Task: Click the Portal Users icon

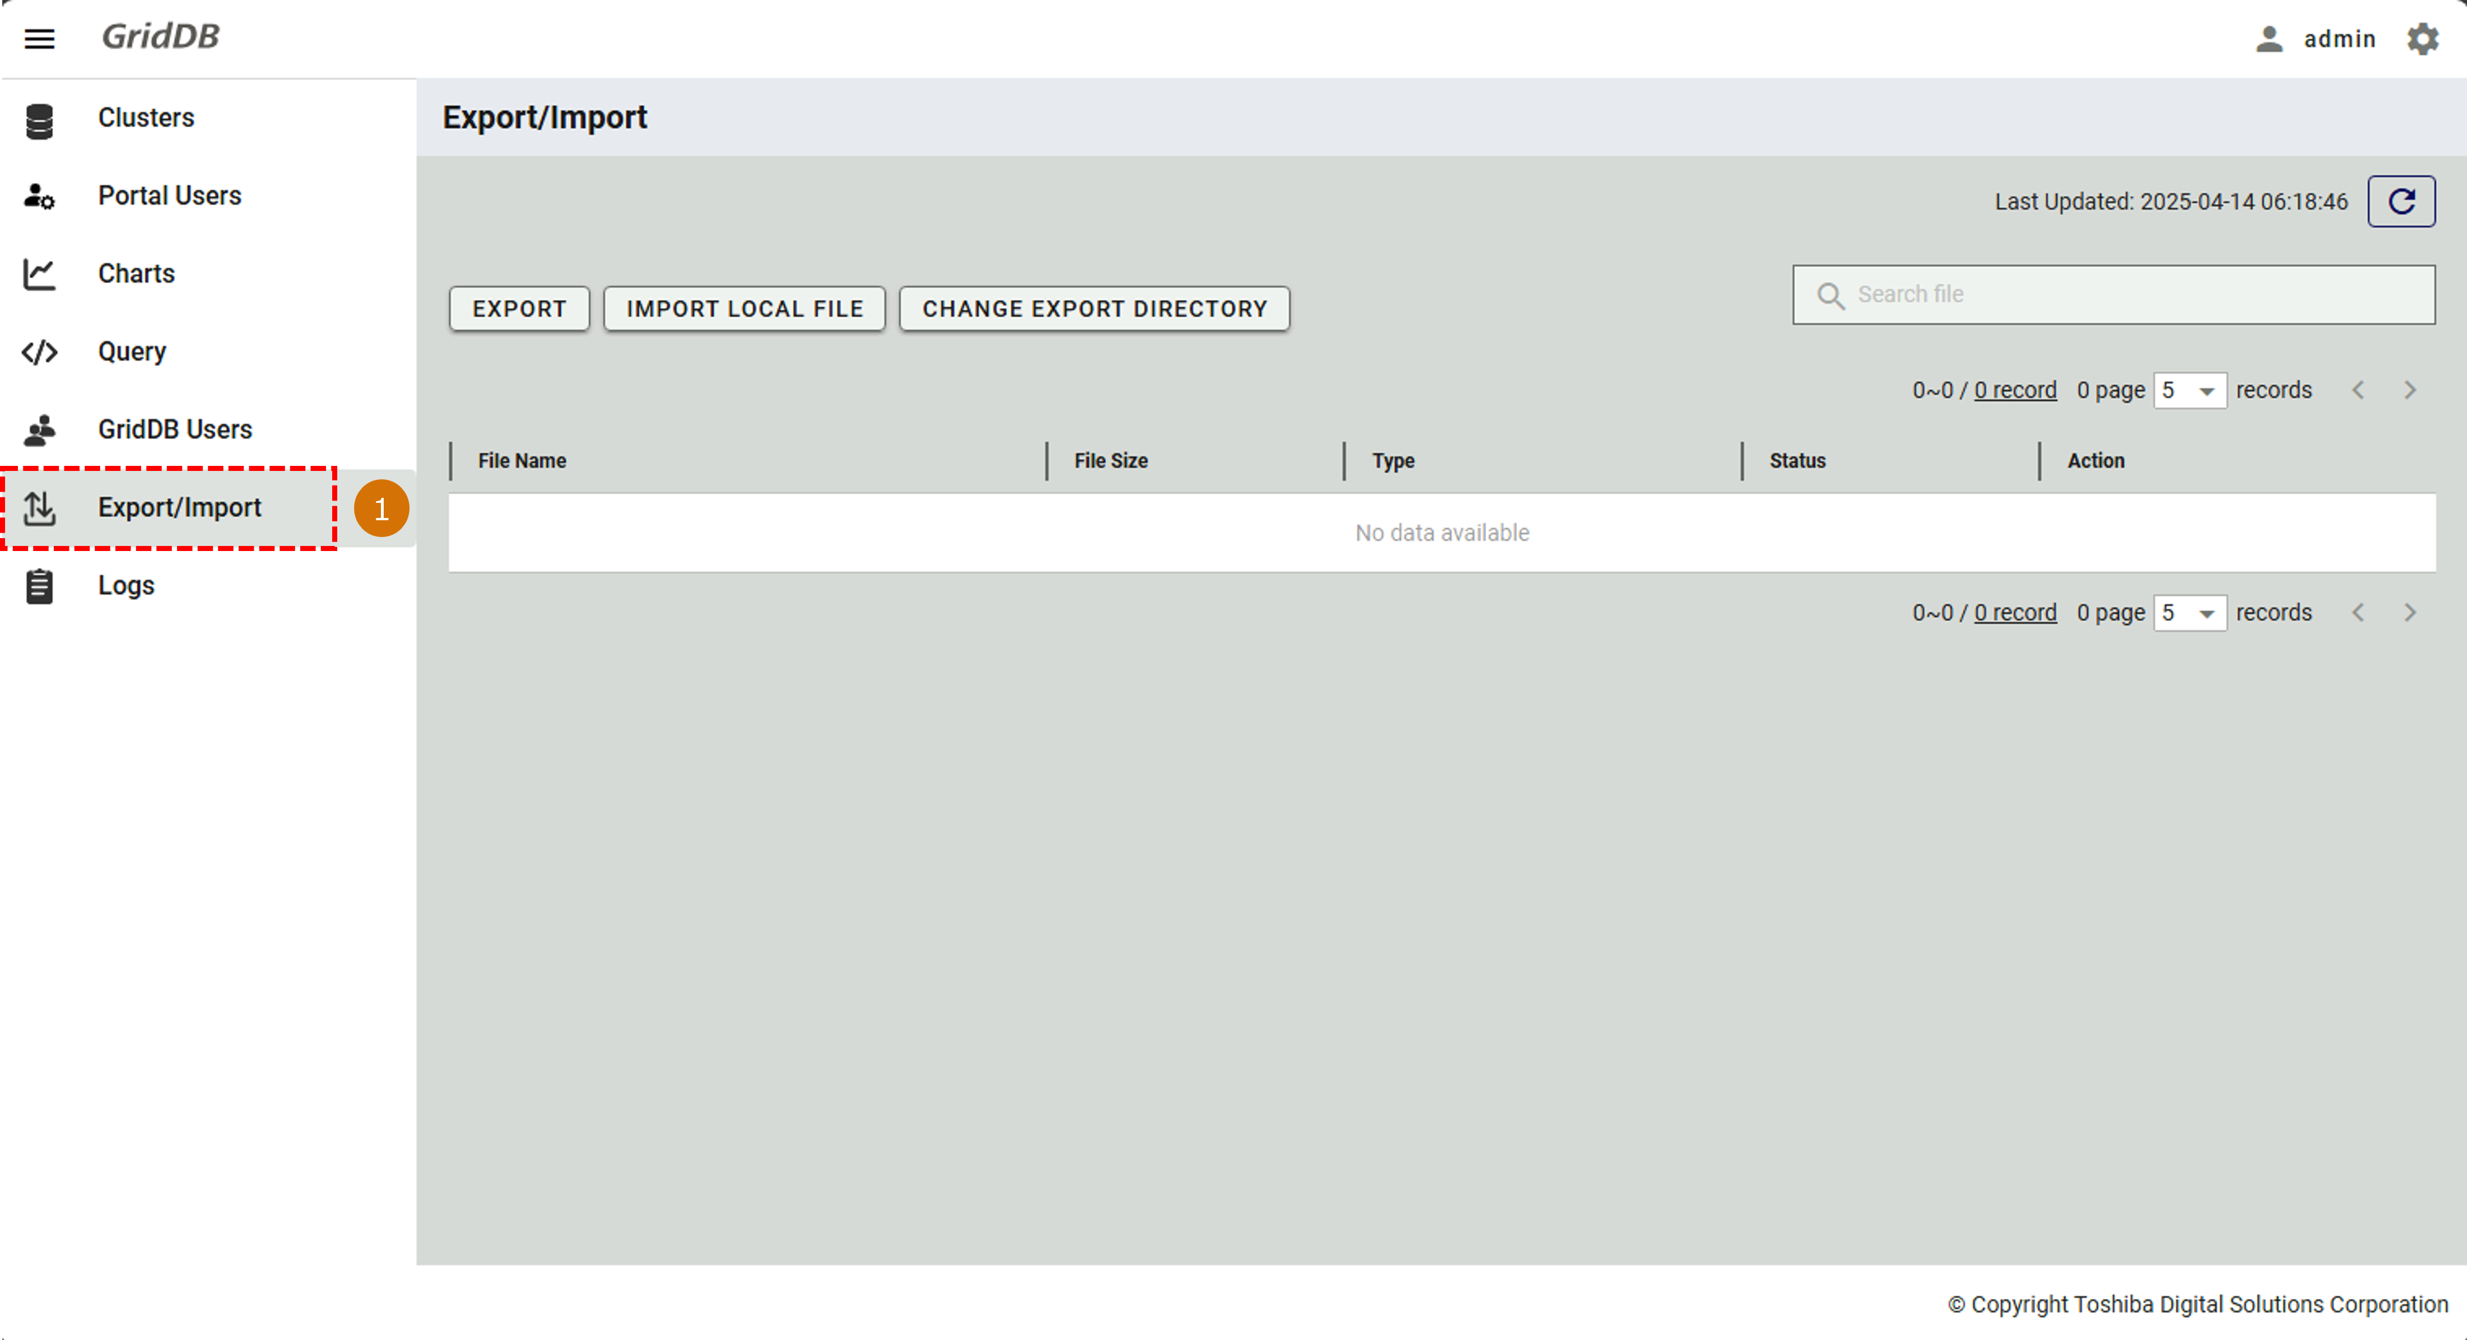Action: point(39,196)
